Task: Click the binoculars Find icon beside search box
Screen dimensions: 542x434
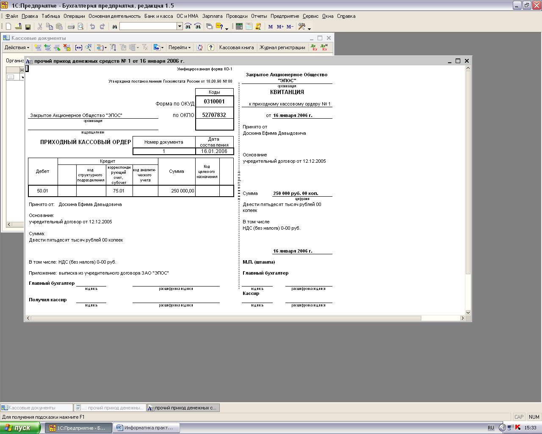Action: tap(114, 26)
